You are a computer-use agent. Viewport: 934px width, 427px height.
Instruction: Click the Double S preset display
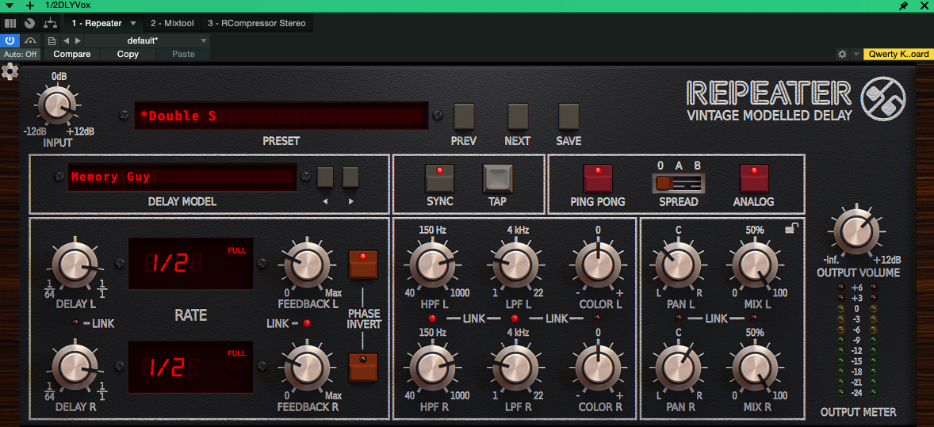pyautogui.click(x=281, y=116)
